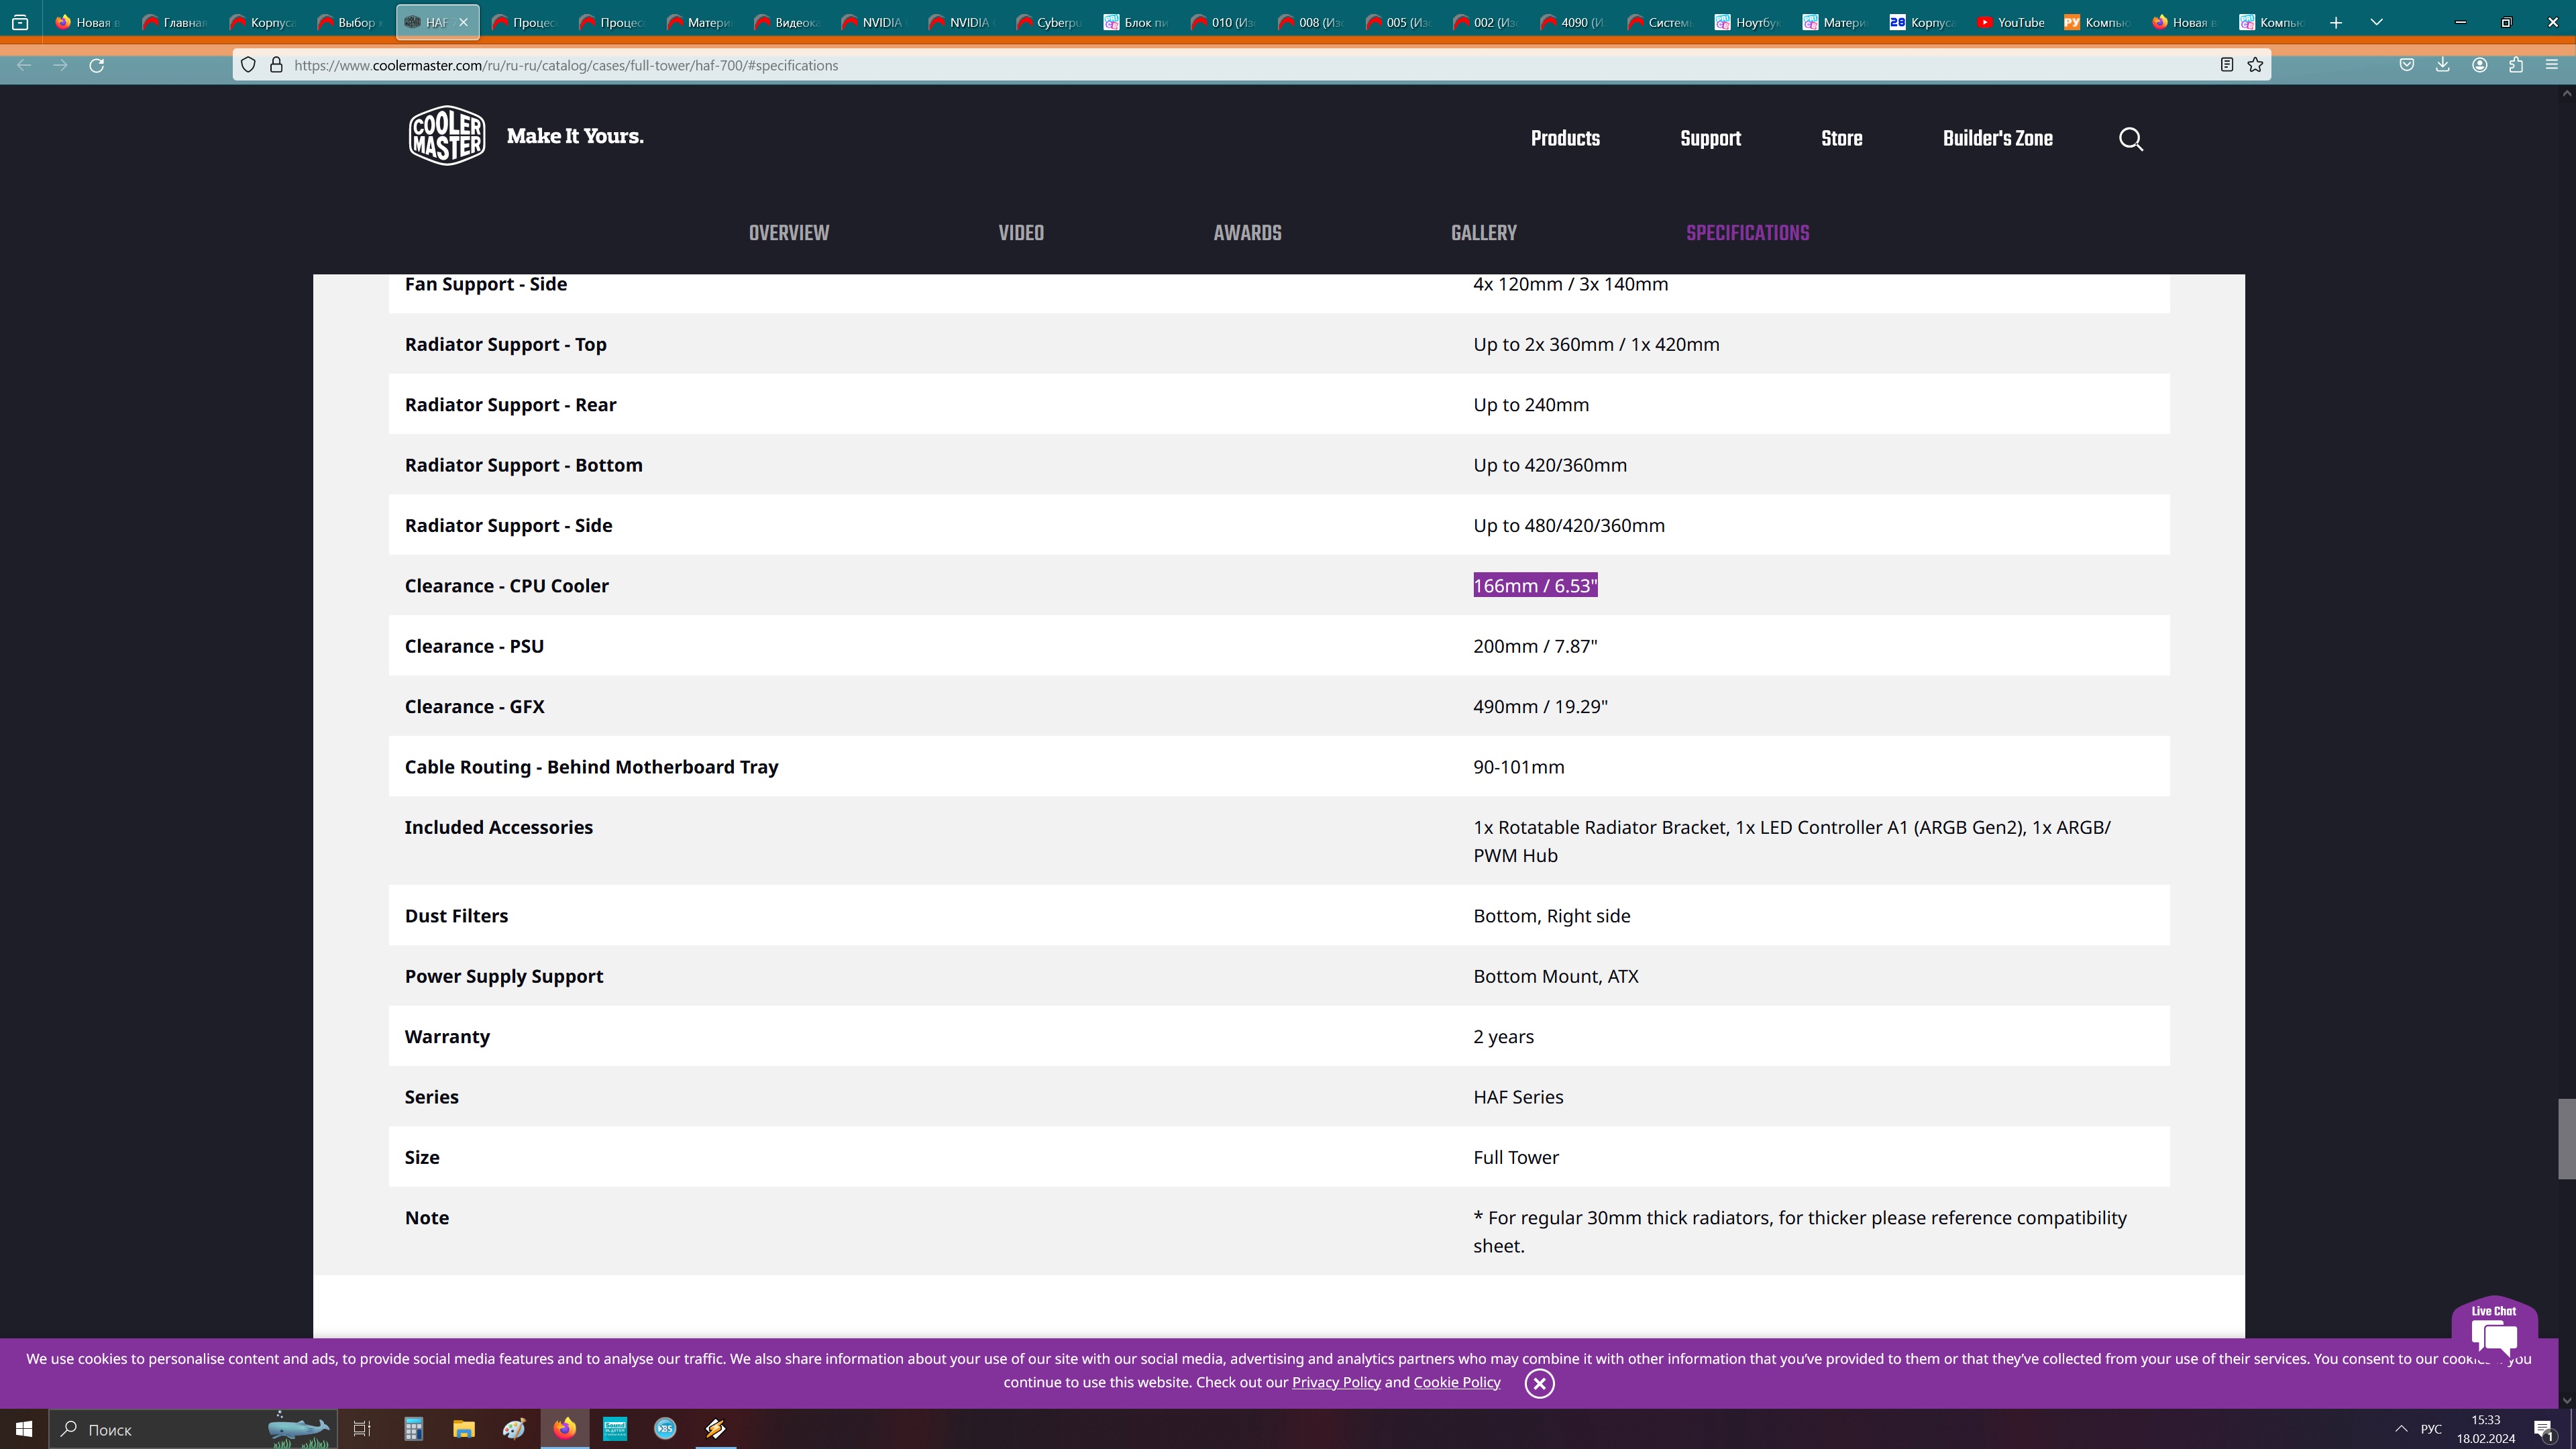2576x1449 pixels.
Task: Close the cookie banner with the X icon
Action: [1539, 1383]
